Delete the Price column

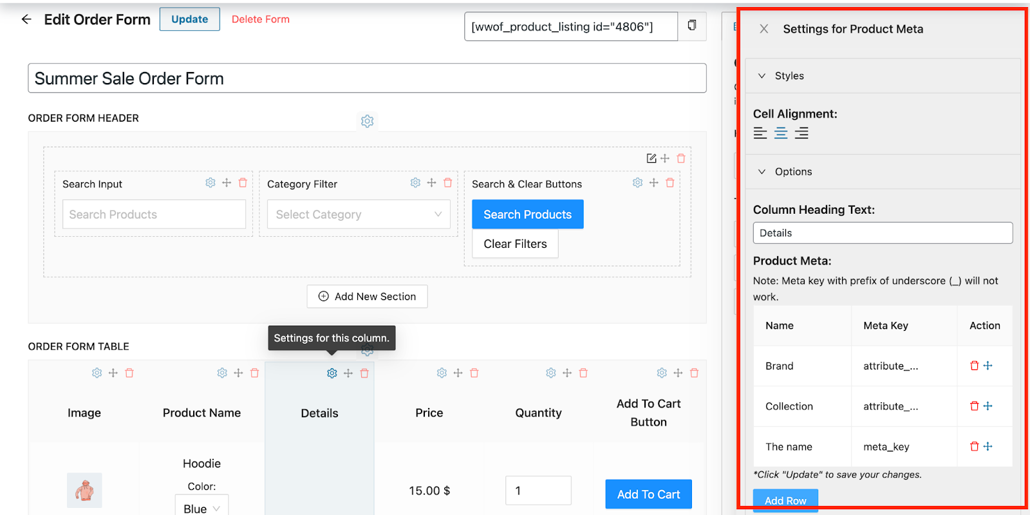(x=474, y=373)
